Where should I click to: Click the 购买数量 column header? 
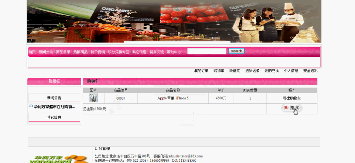[250, 90]
